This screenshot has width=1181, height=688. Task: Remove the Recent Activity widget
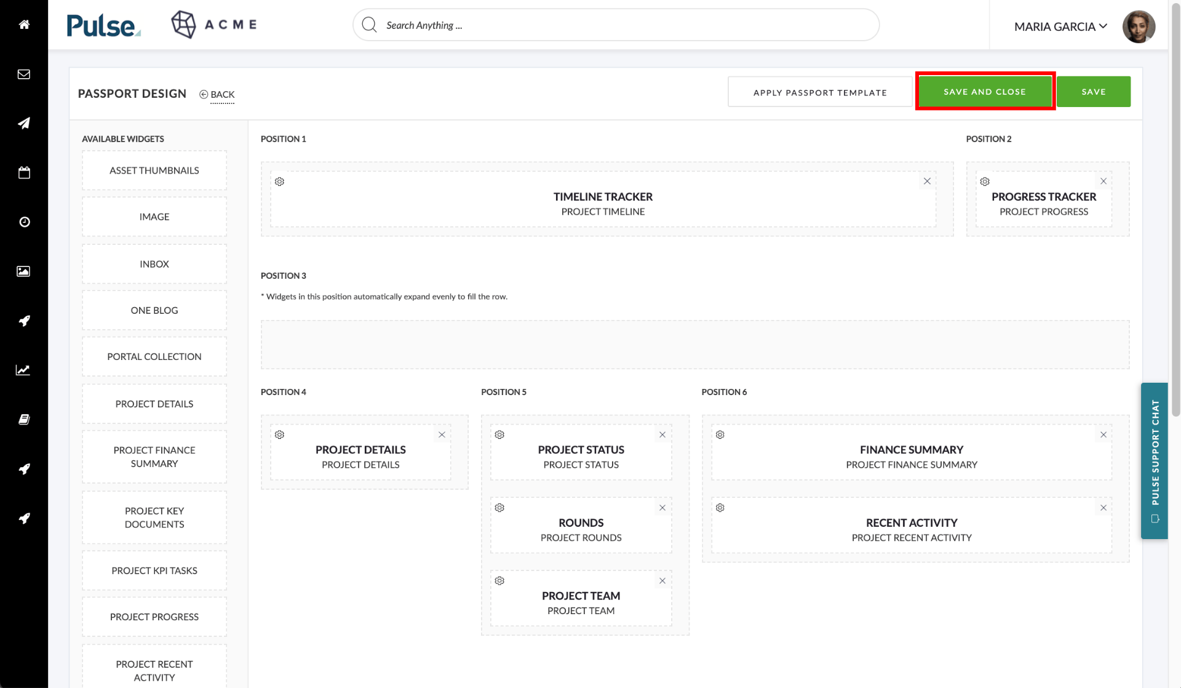[x=1103, y=508]
